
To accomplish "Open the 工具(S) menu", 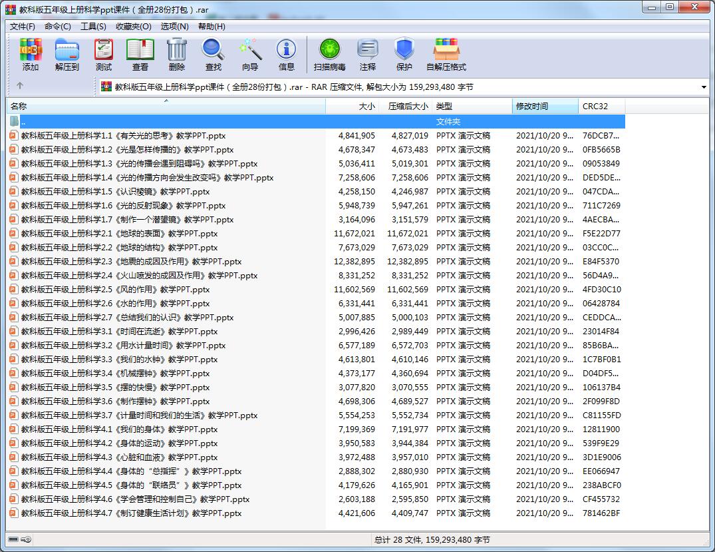I will (x=93, y=27).
